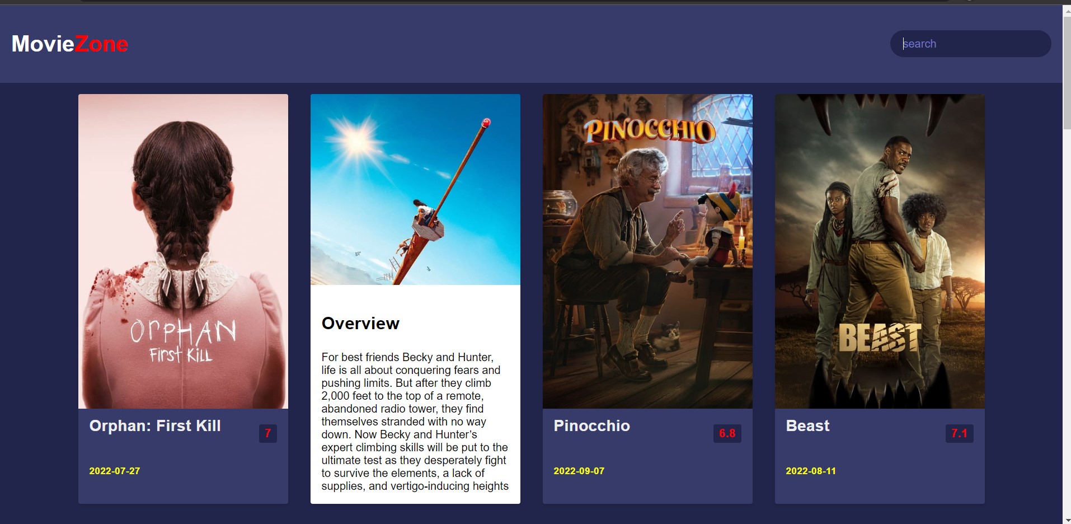Click the 7 rating badge
Viewport: 1071px width, 524px height.
(x=267, y=433)
